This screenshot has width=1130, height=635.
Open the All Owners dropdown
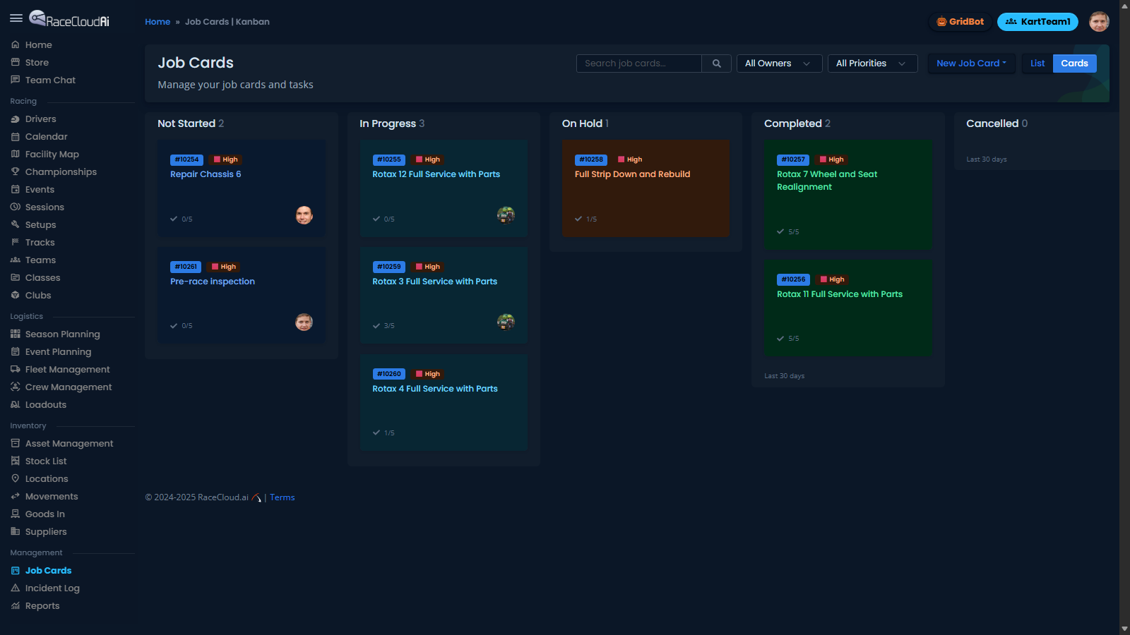[778, 63]
